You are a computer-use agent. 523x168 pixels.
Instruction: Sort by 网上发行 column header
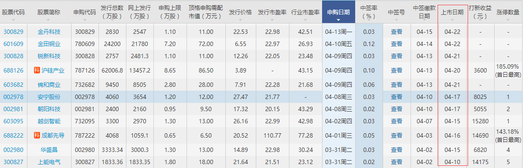point(140,12)
